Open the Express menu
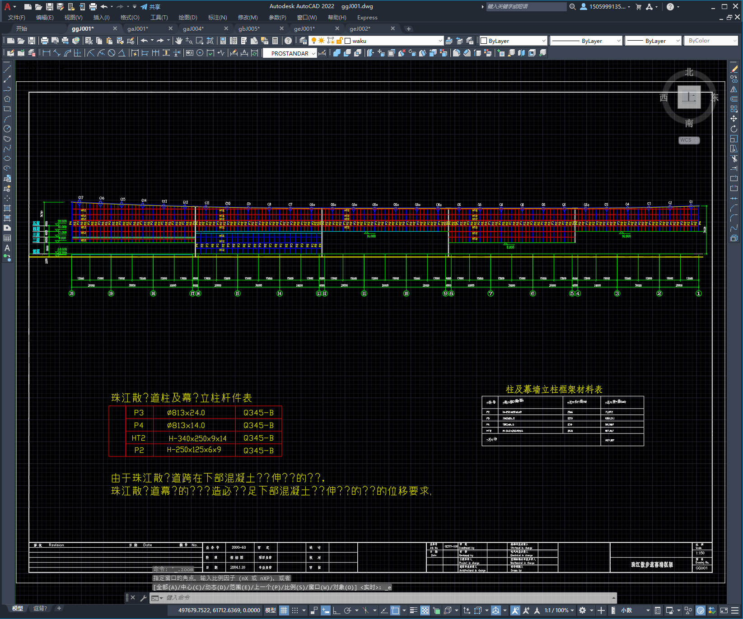Screen dimensions: 743x619 (367, 18)
